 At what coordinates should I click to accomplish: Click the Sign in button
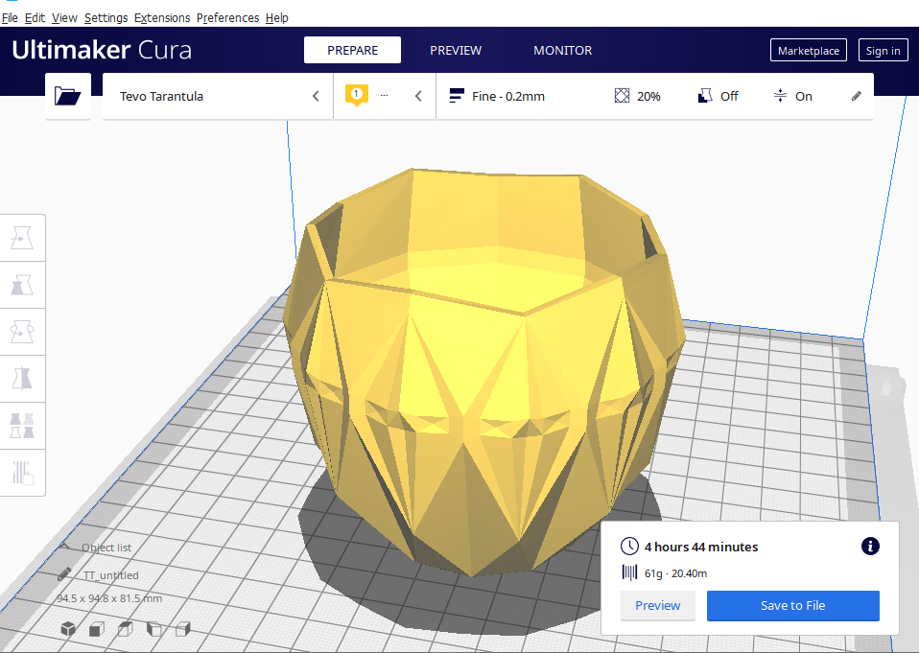coord(883,51)
